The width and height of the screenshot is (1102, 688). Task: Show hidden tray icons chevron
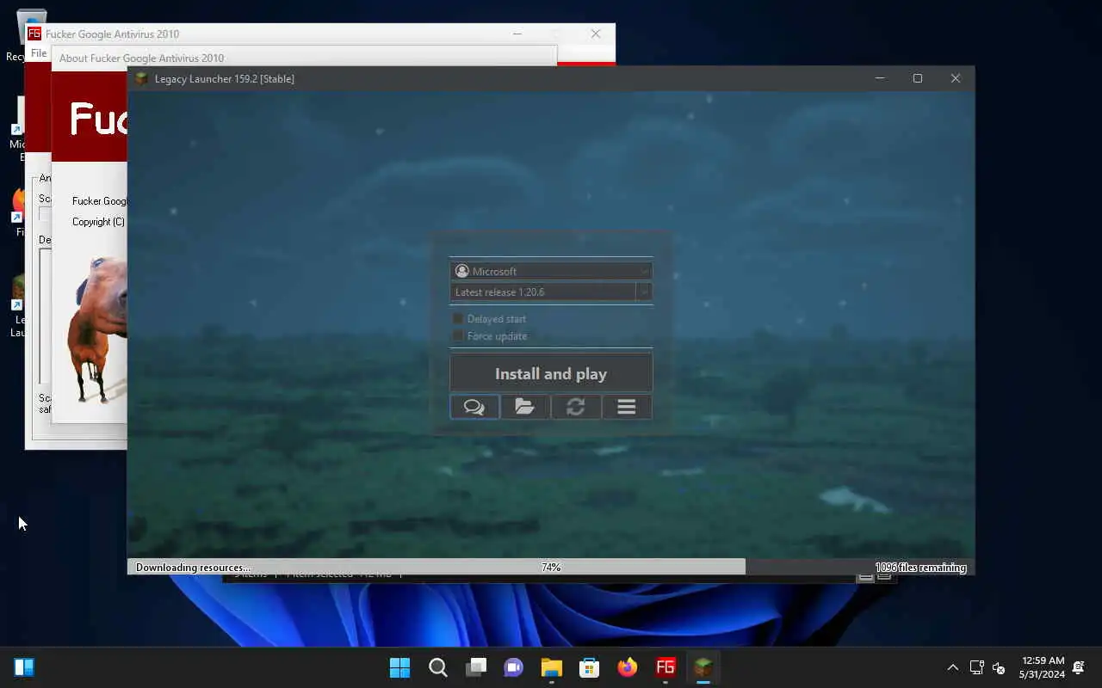click(952, 667)
